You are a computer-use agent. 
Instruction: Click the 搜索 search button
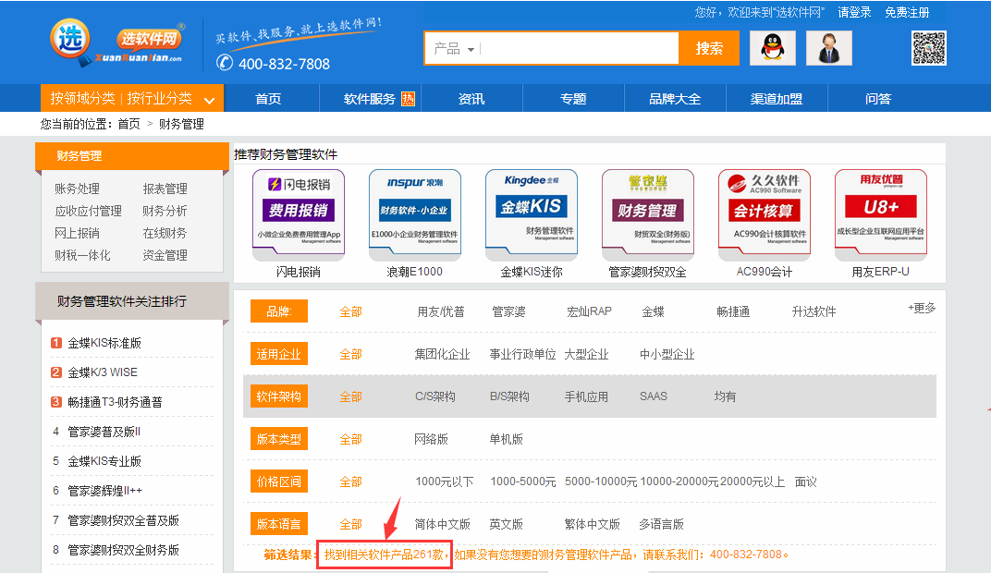(x=708, y=49)
